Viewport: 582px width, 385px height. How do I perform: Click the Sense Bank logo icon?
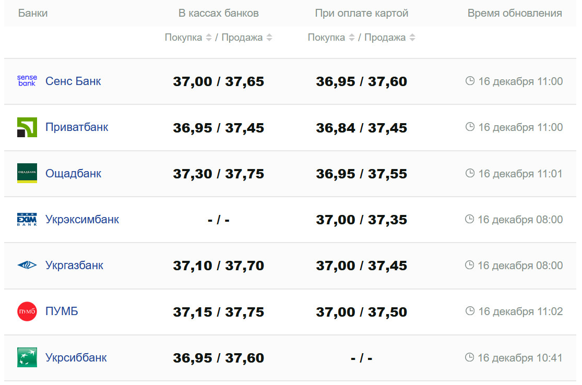(27, 81)
